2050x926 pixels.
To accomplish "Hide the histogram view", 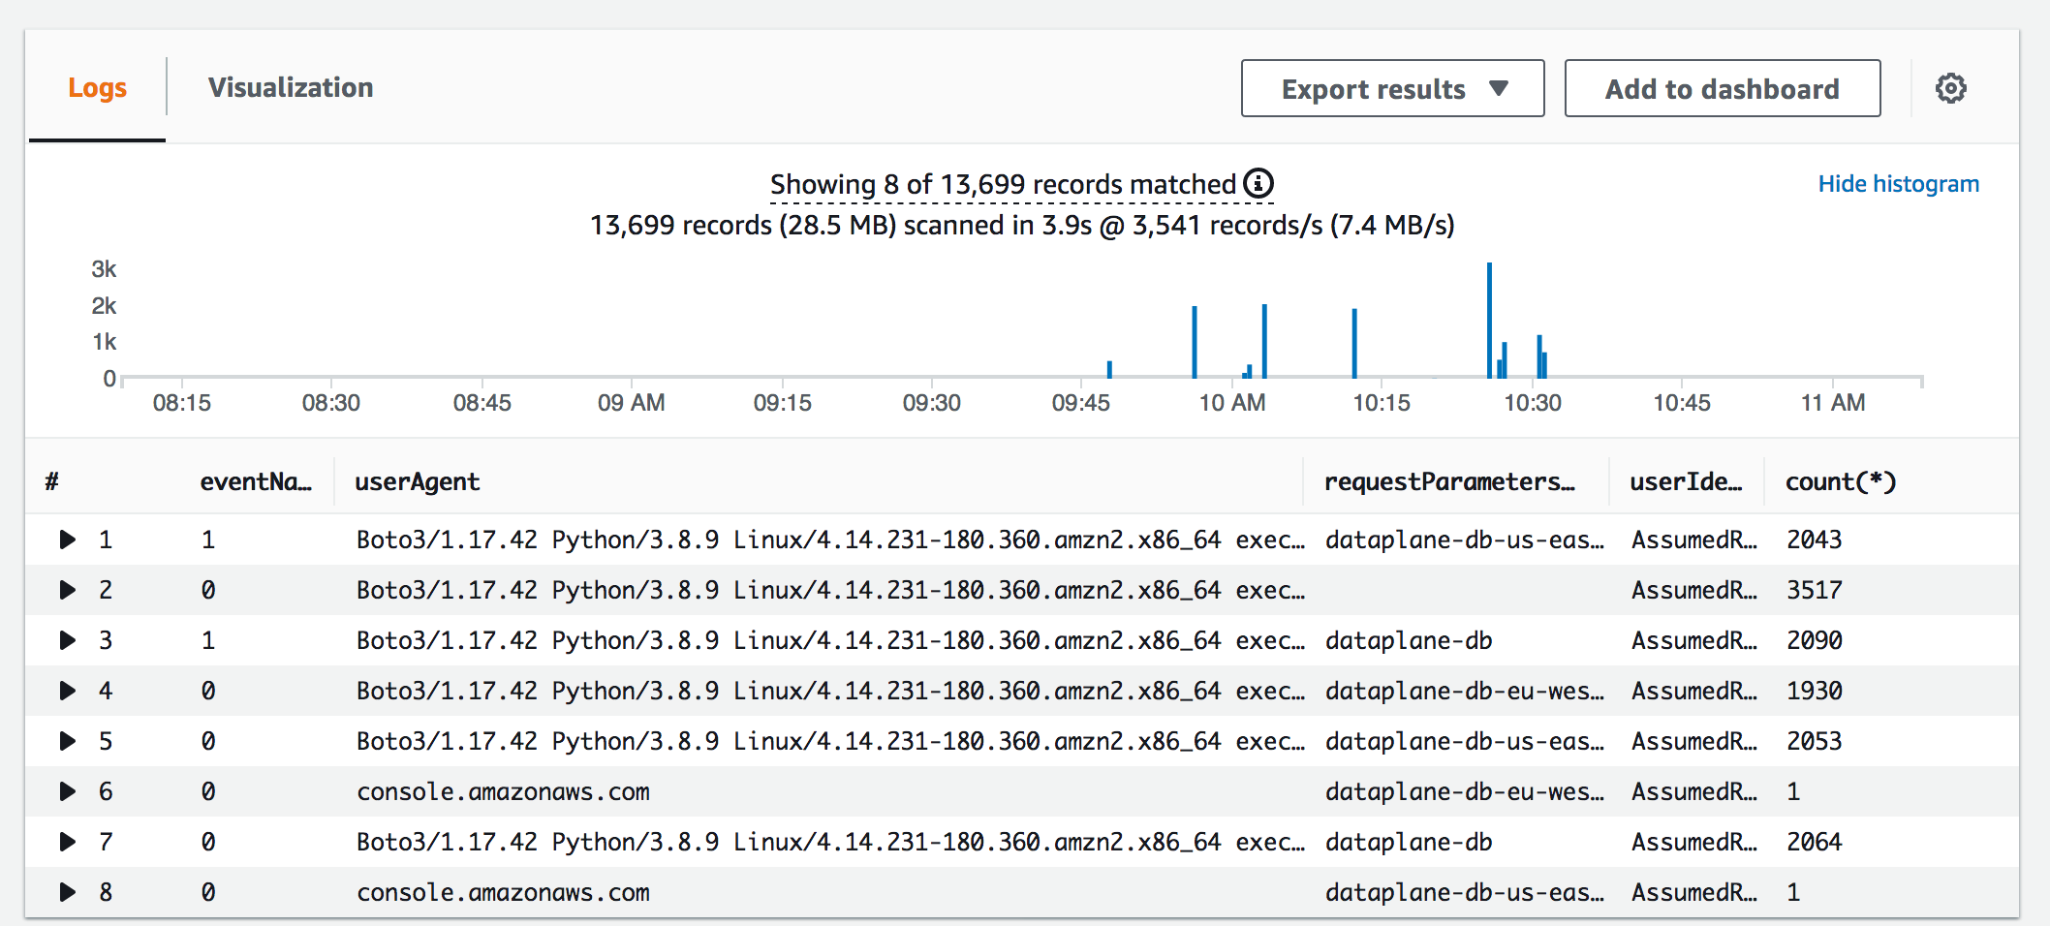I will click(1898, 183).
